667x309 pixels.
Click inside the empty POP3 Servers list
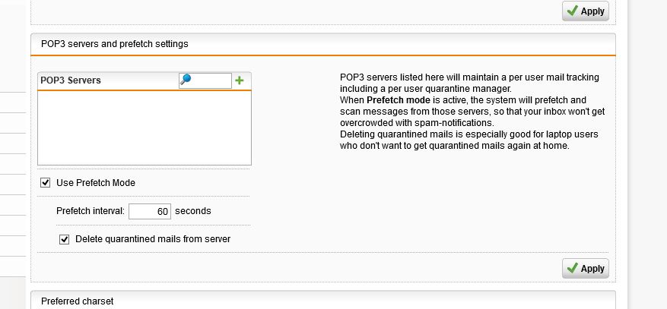coord(145,128)
